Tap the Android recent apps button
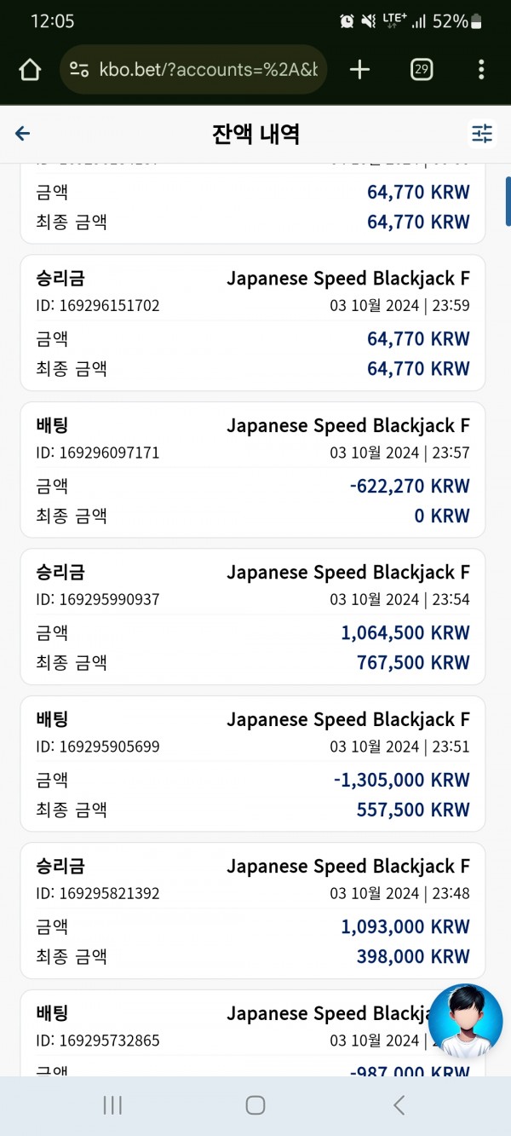Image resolution: width=511 pixels, height=1136 pixels. 112,1105
